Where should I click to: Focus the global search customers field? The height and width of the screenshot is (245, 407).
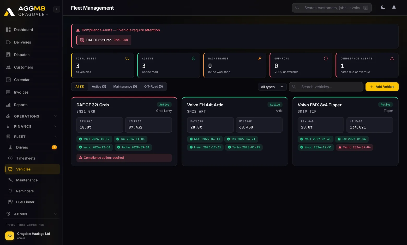point(332,8)
